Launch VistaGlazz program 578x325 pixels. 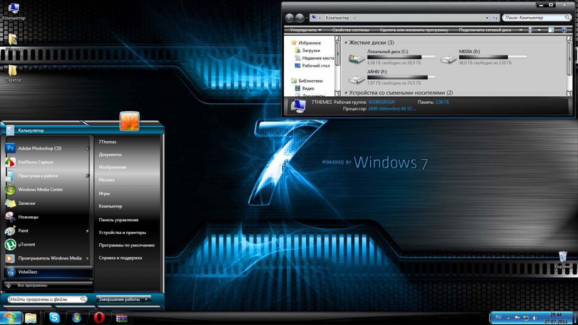tap(47, 272)
